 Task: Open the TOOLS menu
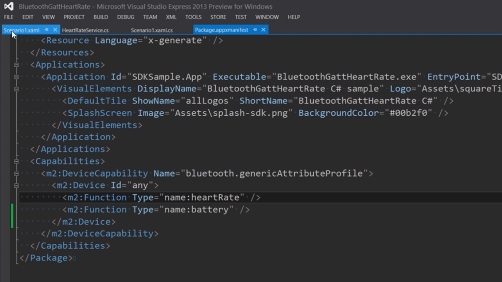coord(193,17)
